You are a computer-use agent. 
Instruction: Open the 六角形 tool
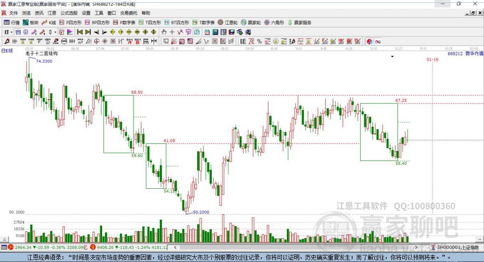pos(274,23)
